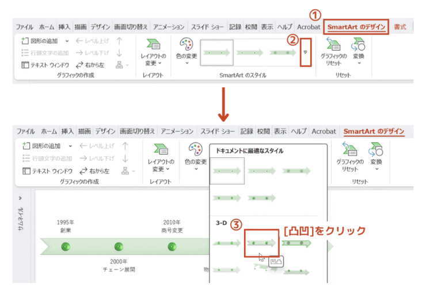Click the SmartArt layout hierarchy icon in top ribbon
This screenshot has height=290, width=426.
click(x=119, y=65)
